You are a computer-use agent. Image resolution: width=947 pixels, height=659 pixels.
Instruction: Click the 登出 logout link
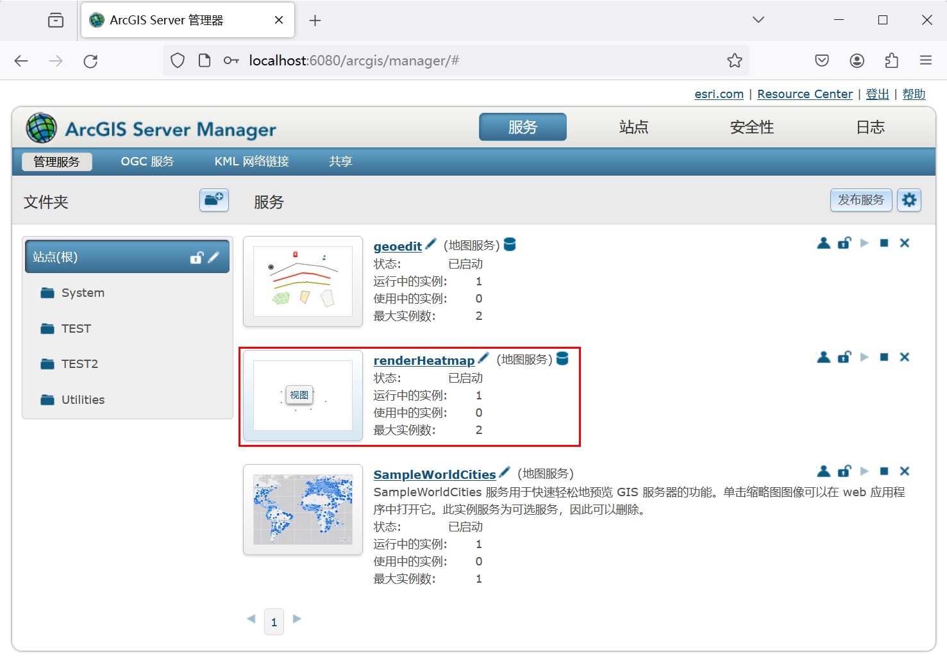point(877,94)
